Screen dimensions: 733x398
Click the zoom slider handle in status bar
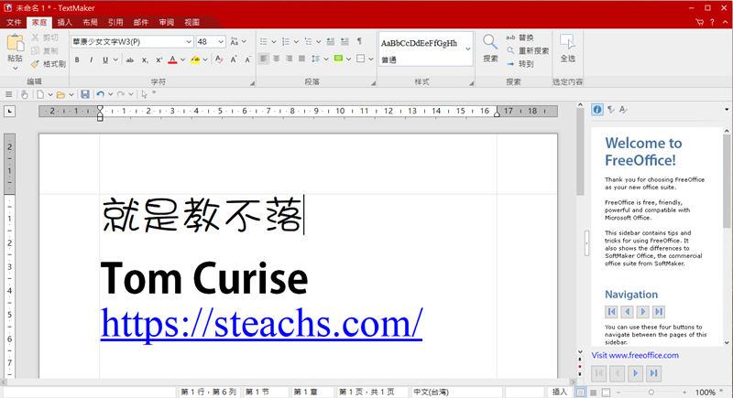point(651,392)
